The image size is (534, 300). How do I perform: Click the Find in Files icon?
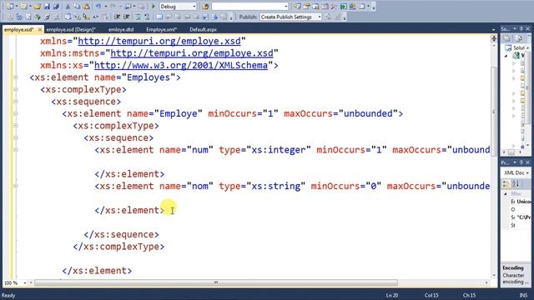tap(205, 7)
